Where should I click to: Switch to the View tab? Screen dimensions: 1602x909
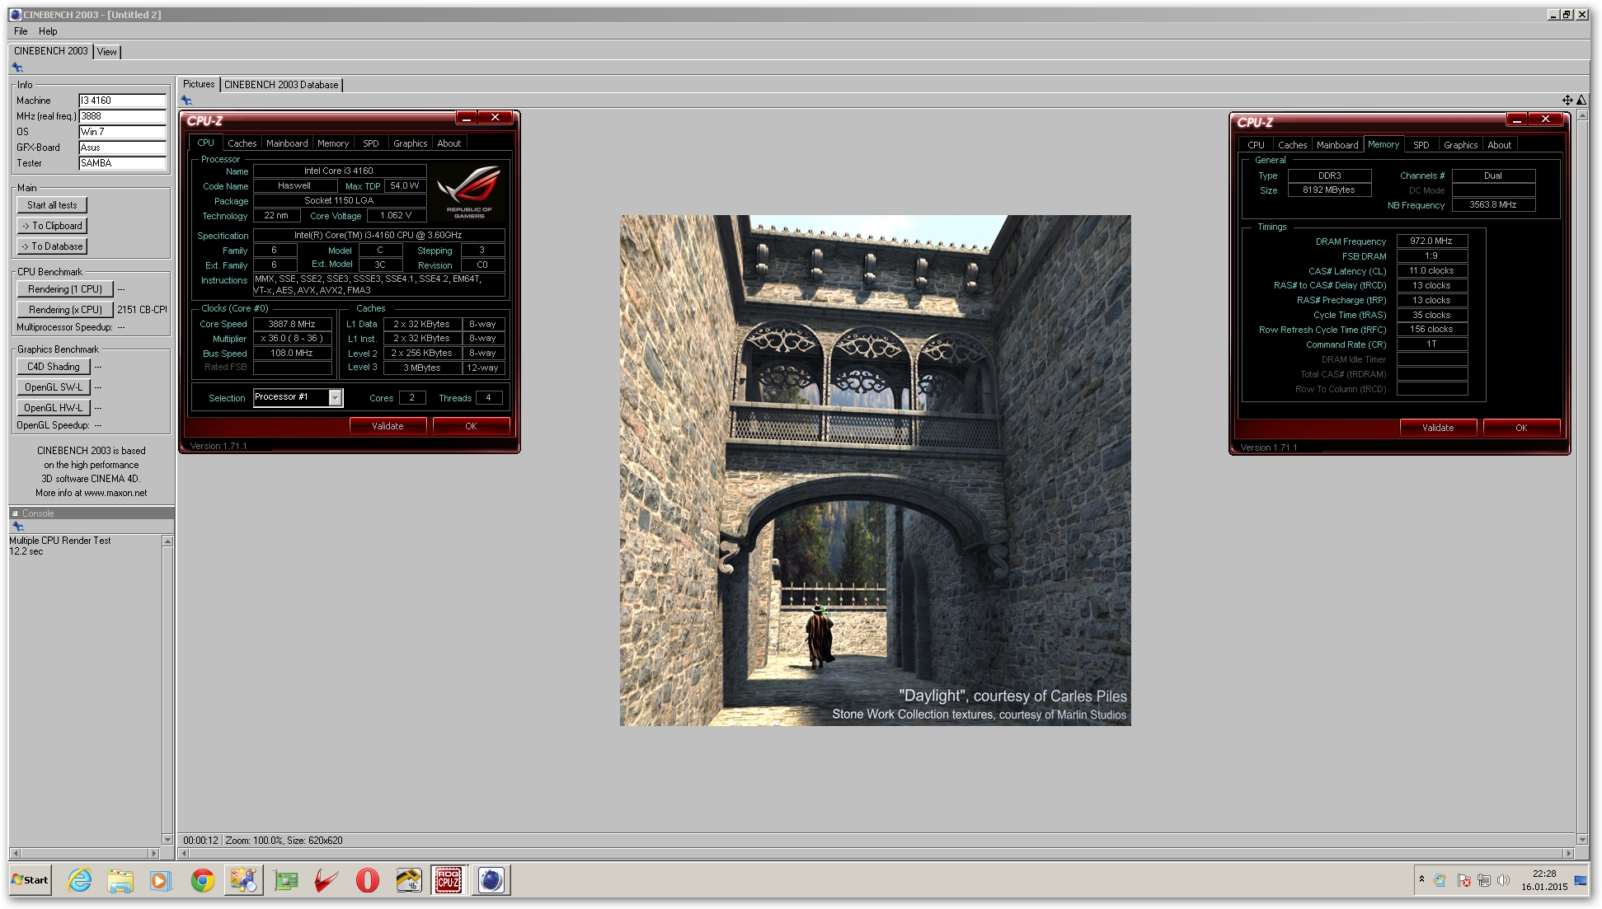point(107,52)
